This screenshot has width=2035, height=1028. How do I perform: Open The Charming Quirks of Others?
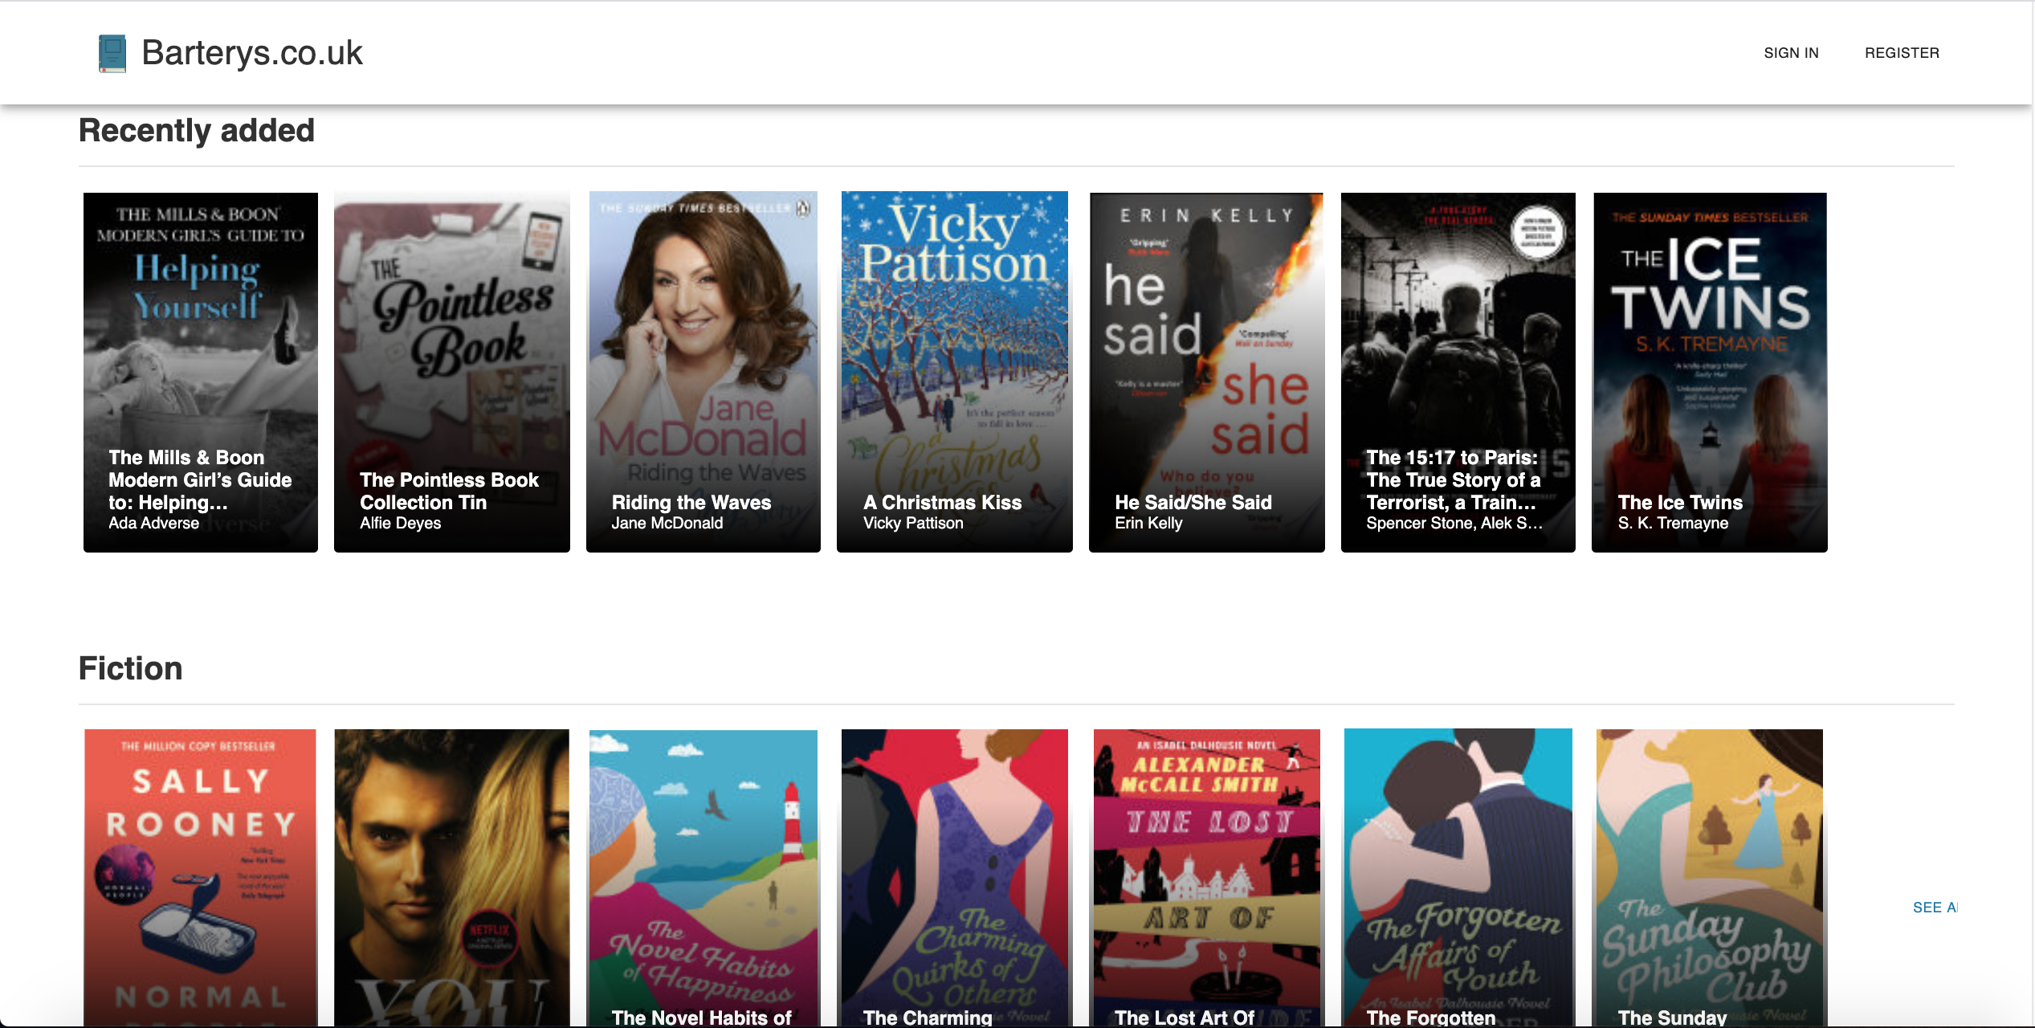pos(954,875)
